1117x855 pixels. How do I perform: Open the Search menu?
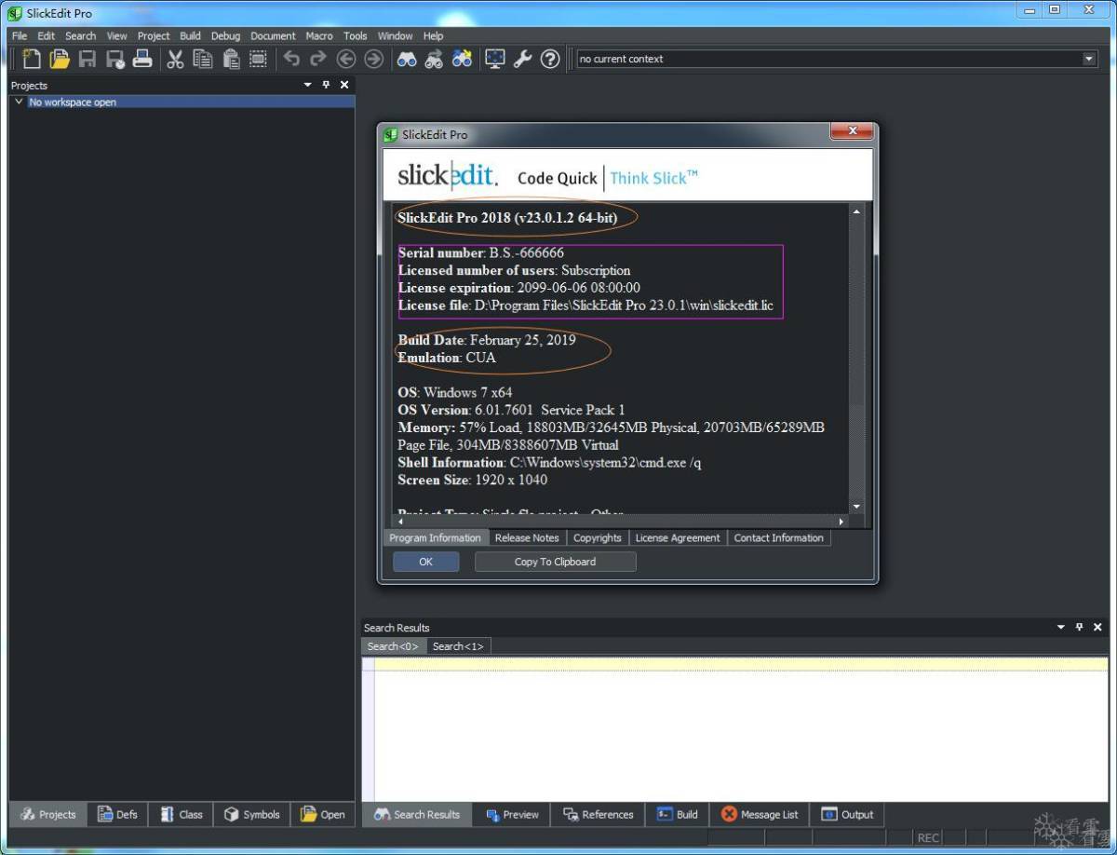point(80,35)
